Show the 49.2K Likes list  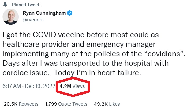click(107, 104)
